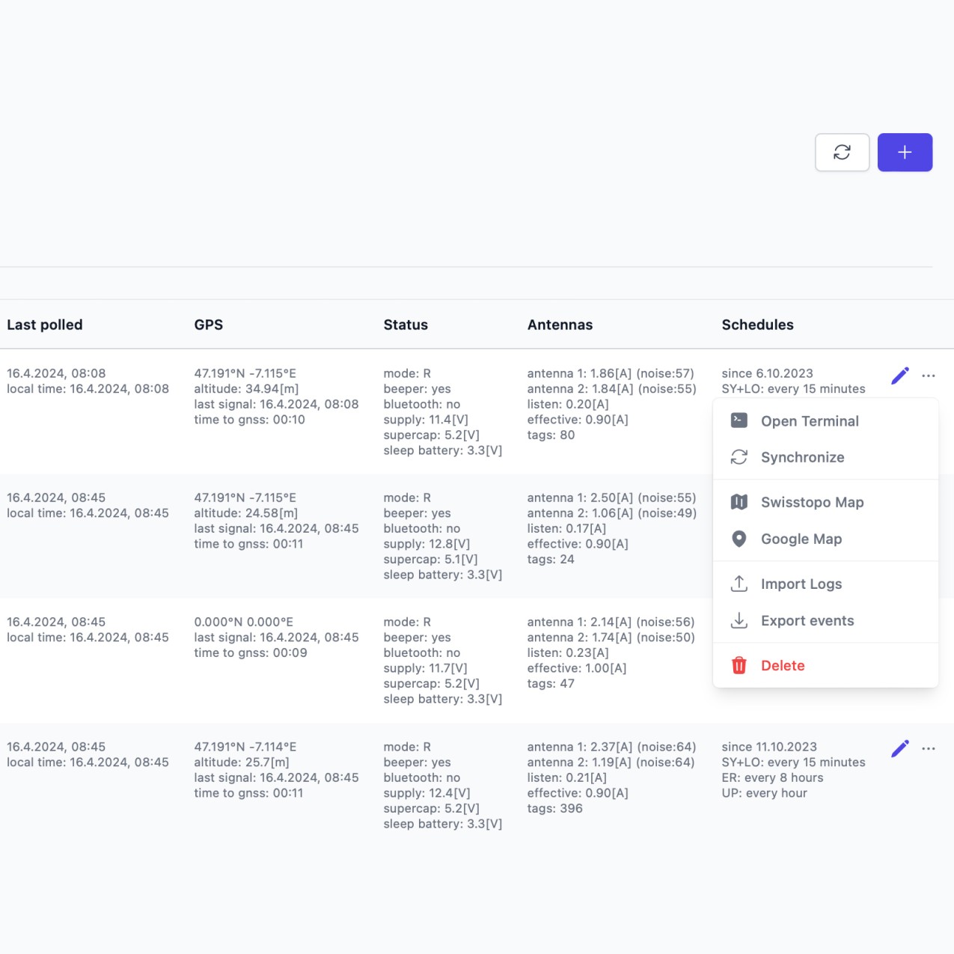Click the map icon beside Swisstopo Map

click(x=739, y=502)
